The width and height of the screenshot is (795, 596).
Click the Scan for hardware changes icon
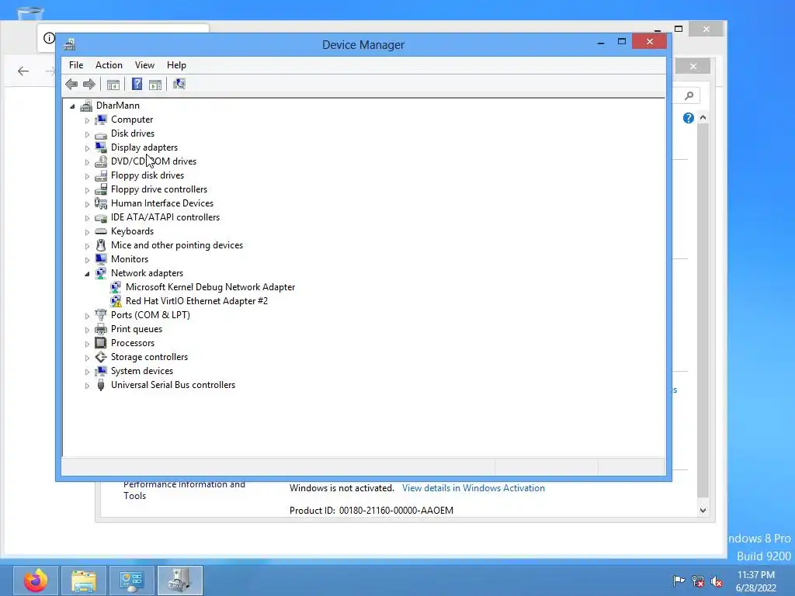click(179, 84)
